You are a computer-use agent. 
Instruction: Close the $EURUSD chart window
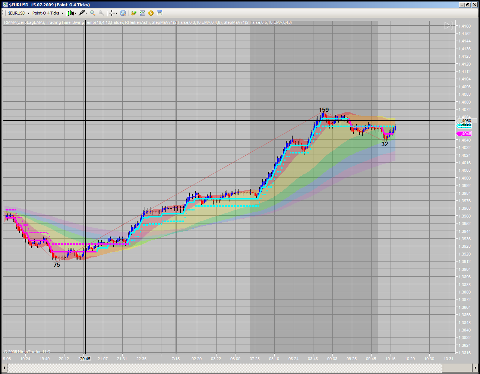click(x=475, y=4)
